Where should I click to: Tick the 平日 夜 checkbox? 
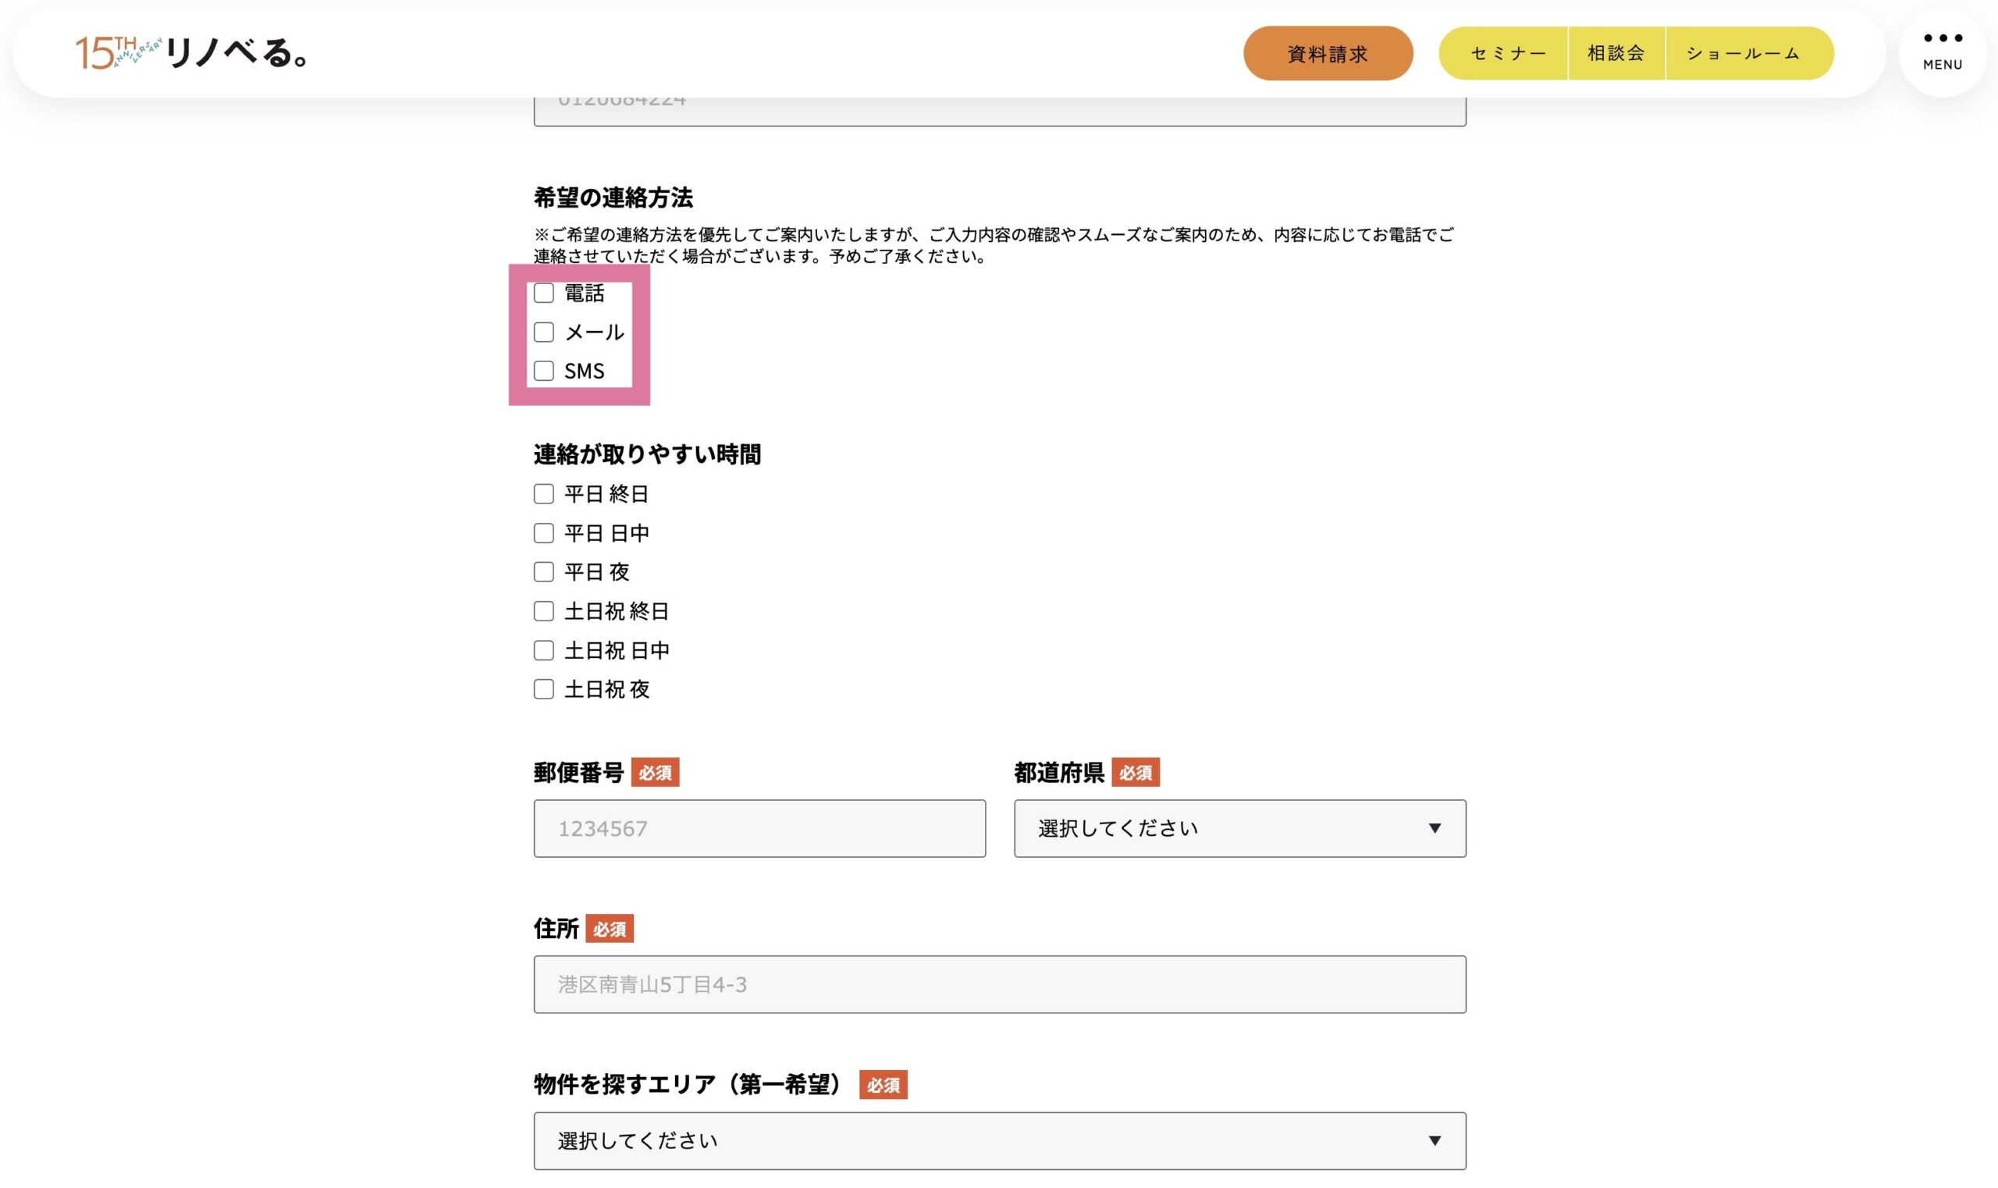tap(543, 572)
